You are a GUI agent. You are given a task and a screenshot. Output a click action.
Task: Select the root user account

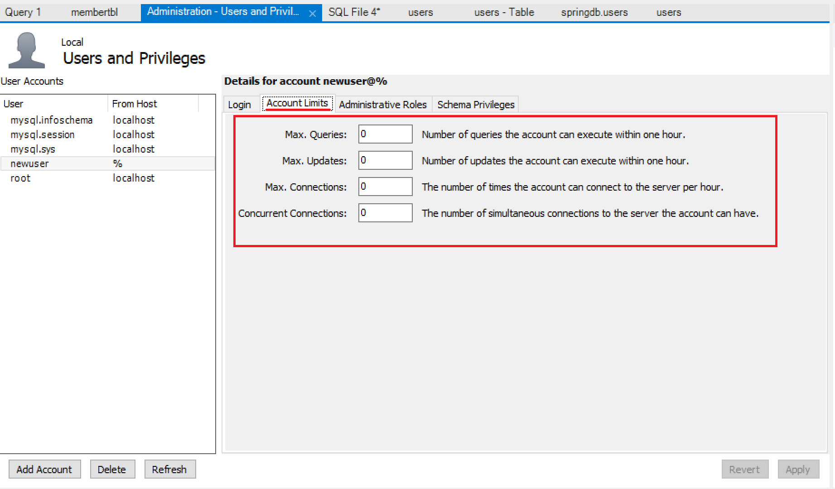[107, 178]
